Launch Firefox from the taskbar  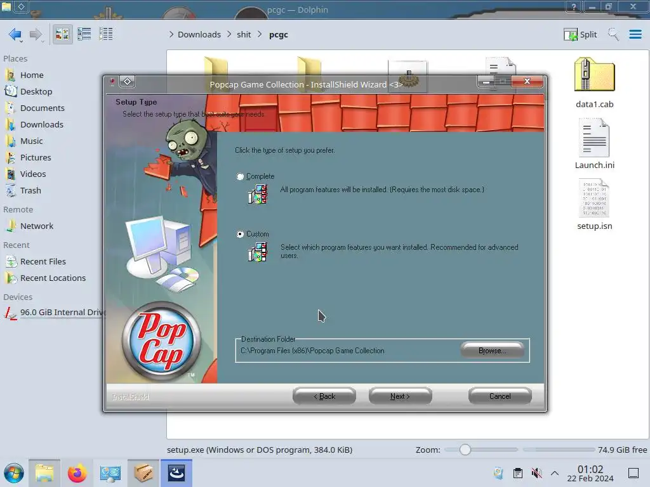pos(77,473)
